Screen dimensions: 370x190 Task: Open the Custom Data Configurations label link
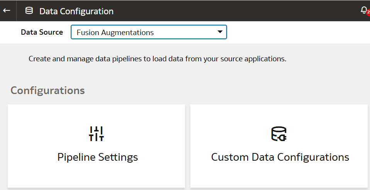pyautogui.click(x=280, y=157)
